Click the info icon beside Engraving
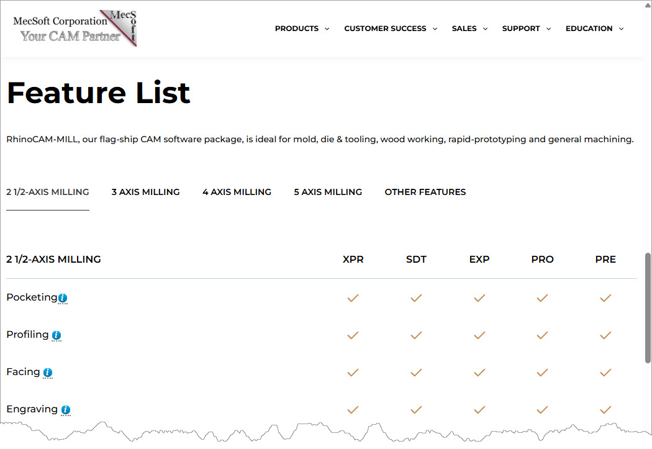Image resolution: width=652 pixels, height=449 pixels. 66,410
